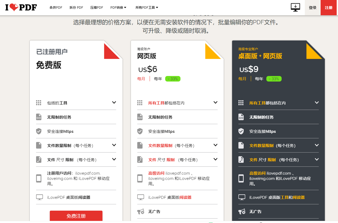Click no-ads megaphone icon in 网页版 plan
This screenshot has width=338, height=223.
141,211
